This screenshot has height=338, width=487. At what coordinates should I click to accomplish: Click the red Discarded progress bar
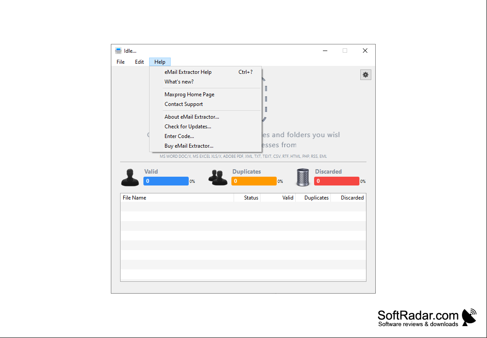point(337,181)
